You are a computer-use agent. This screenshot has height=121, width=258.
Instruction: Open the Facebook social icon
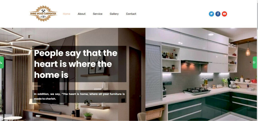[x=218, y=14]
